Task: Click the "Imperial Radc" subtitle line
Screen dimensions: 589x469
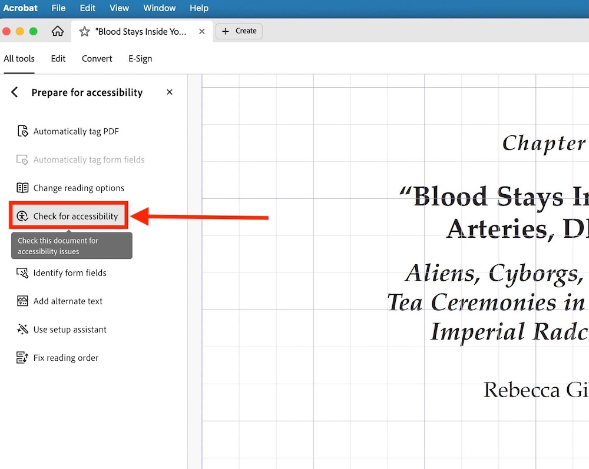Action: pyautogui.click(x=509, y=332)
